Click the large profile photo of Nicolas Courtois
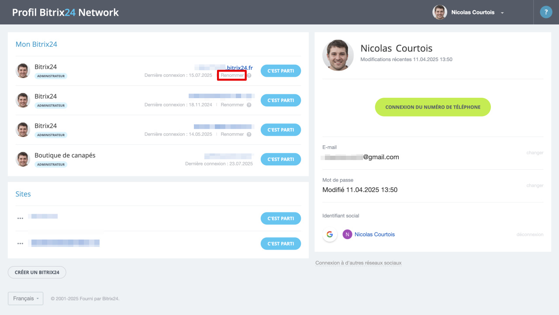559x315 pixels. coord(338,55)
